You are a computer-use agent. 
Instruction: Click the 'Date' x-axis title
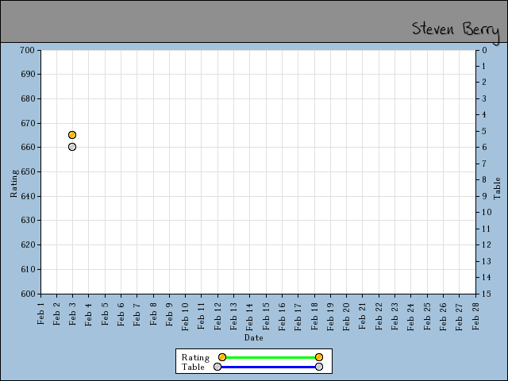[x=253, y=337]
